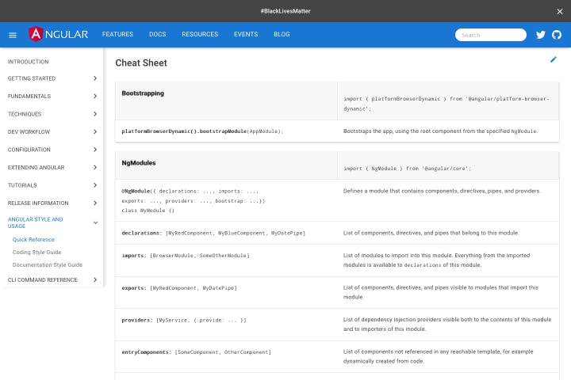
Task: Select the Quick Reference sidebar link
Action: tap(33, 240)
